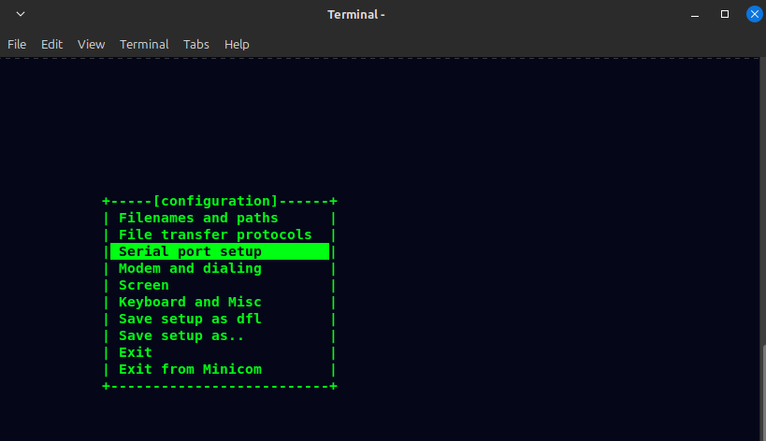The width and height of the screenshot is (766, 441).
Task: Open the Terminal menu
Action: point(144,44)
